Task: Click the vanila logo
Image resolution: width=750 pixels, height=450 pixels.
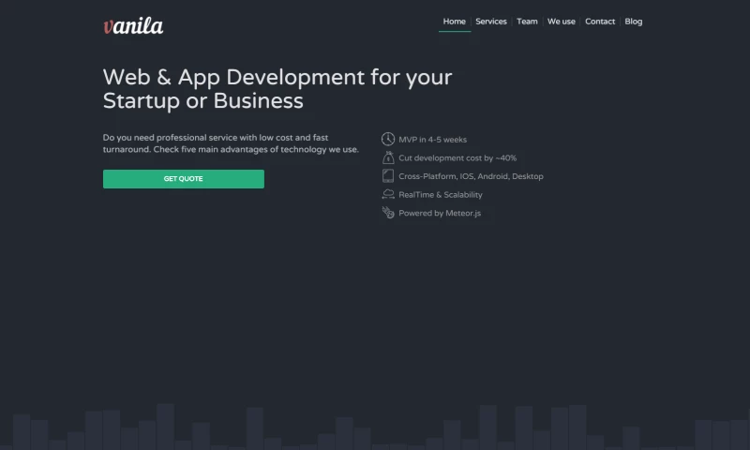Action: [x=133, y=25]
